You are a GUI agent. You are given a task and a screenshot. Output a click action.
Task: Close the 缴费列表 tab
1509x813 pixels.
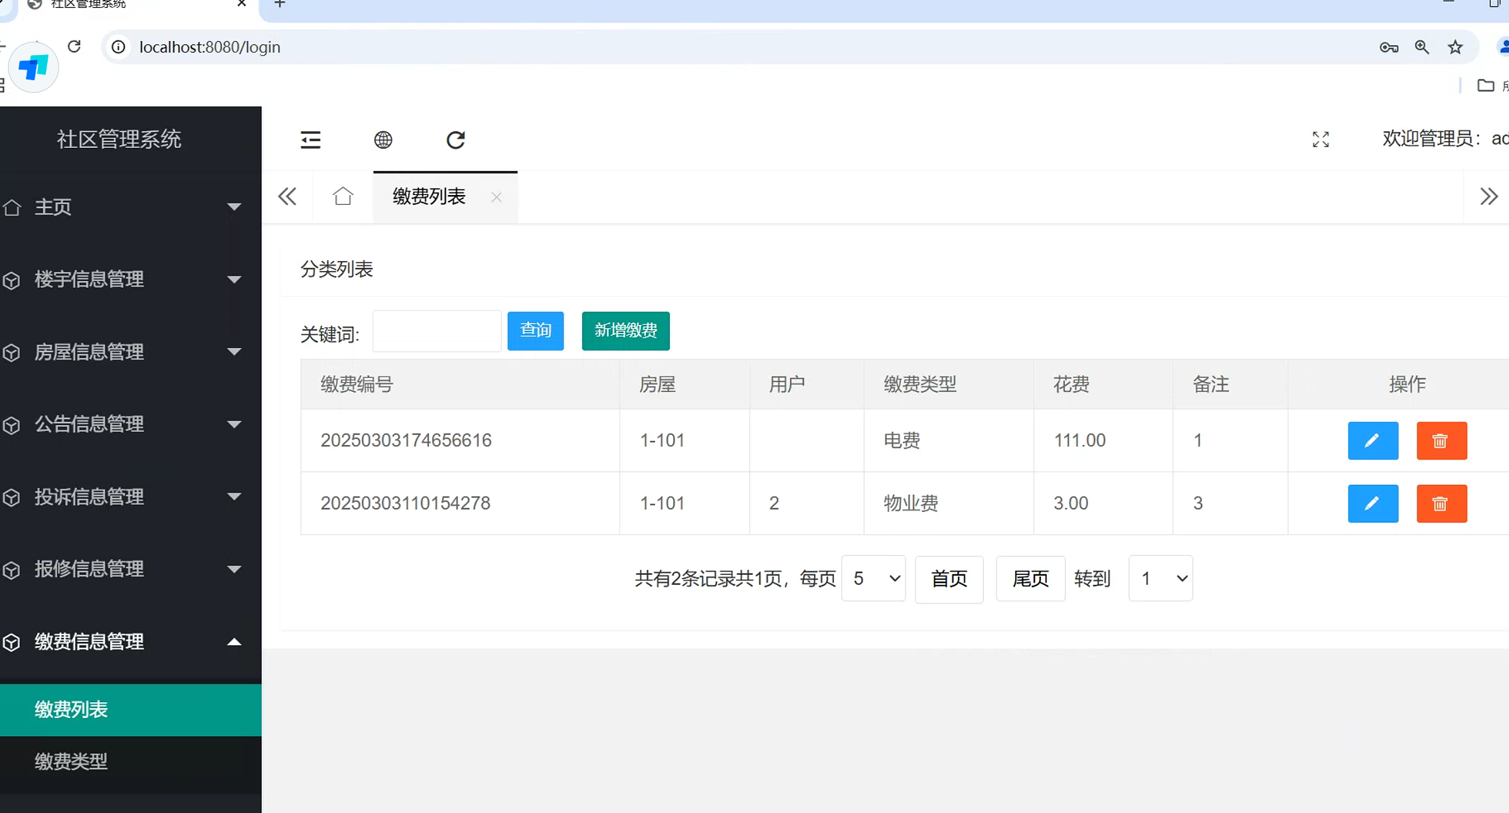click(496, 197)
